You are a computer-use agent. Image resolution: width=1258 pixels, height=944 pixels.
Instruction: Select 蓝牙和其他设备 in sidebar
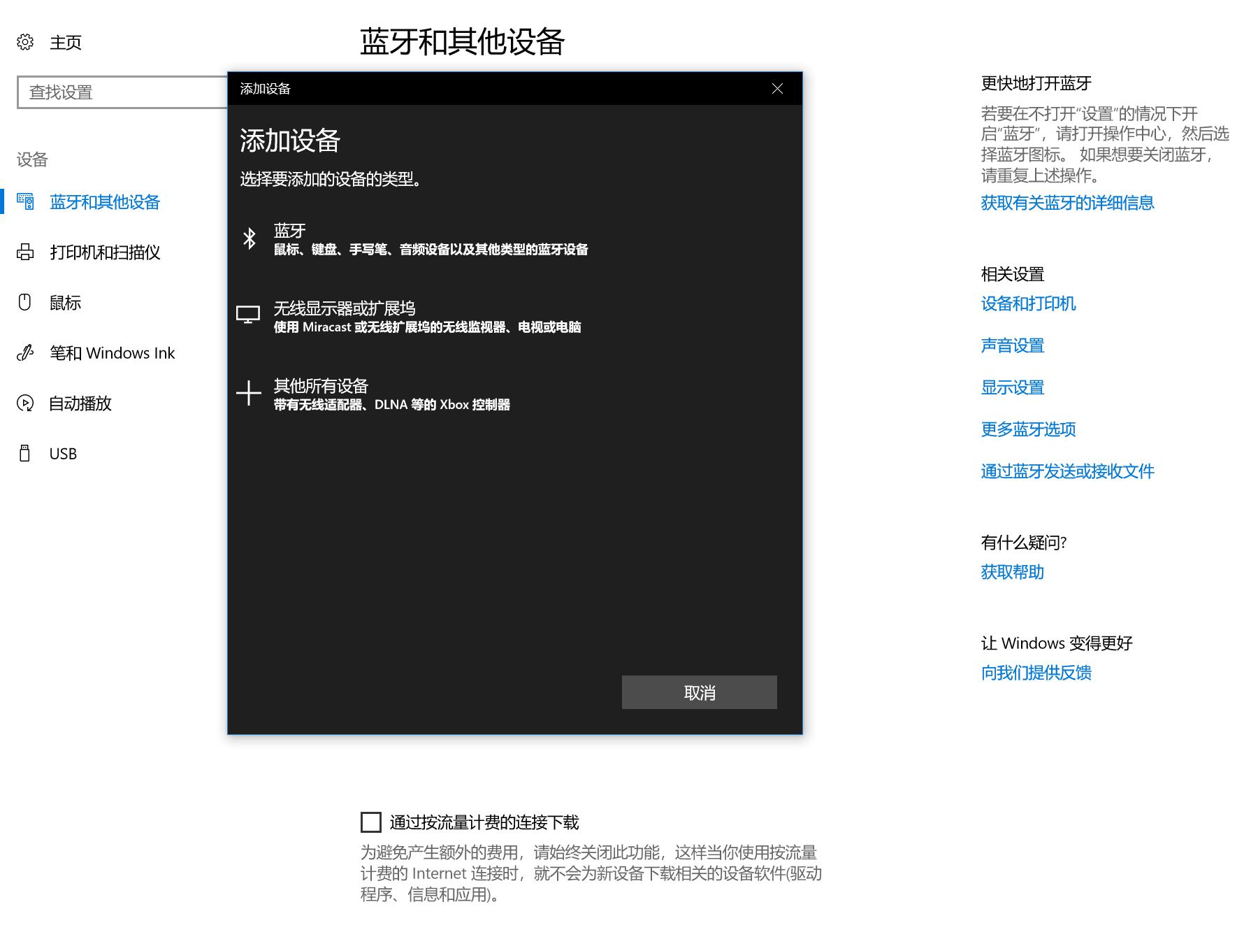coord(105,202)
